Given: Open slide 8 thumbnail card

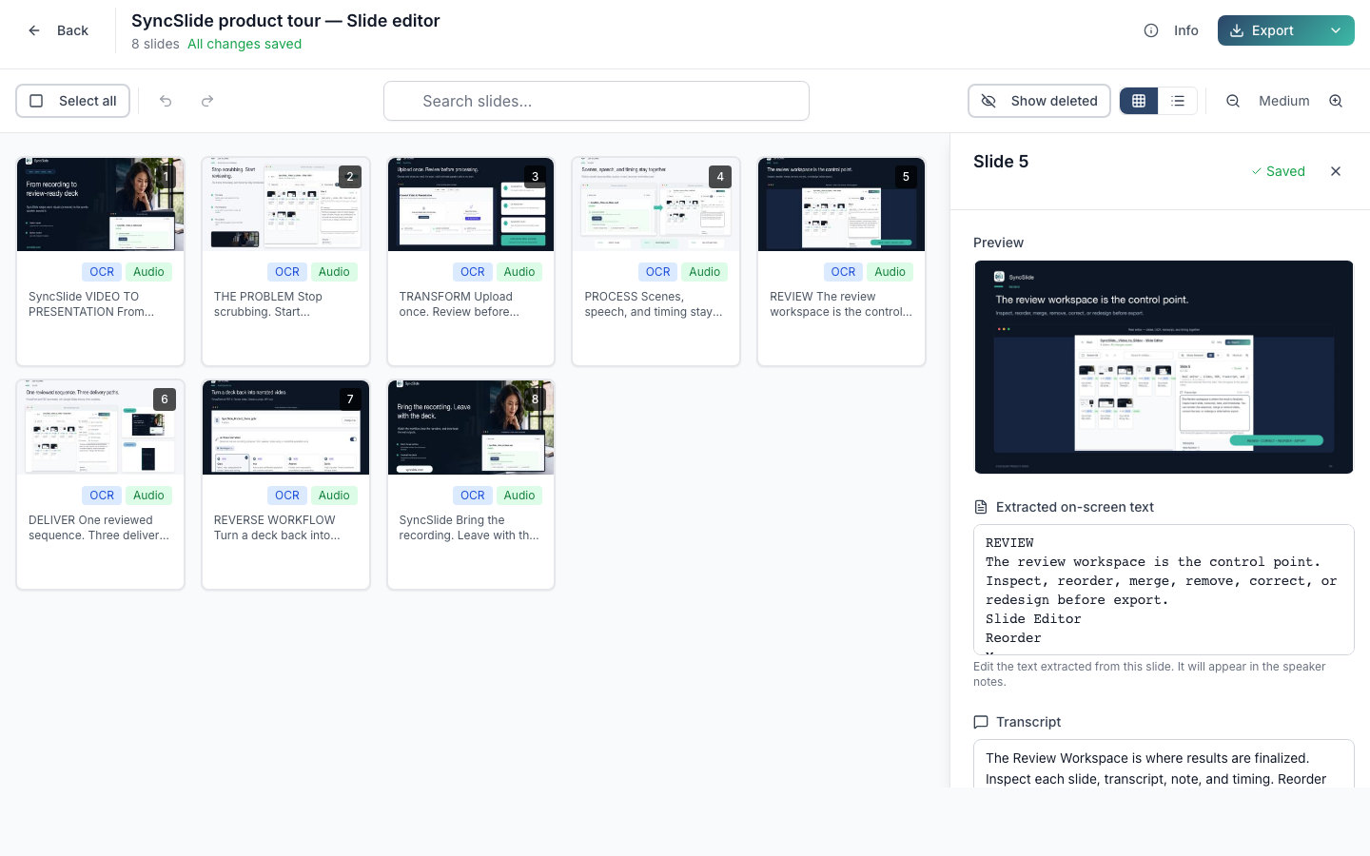Looking at the screenshot, I should tap(471, 485).
